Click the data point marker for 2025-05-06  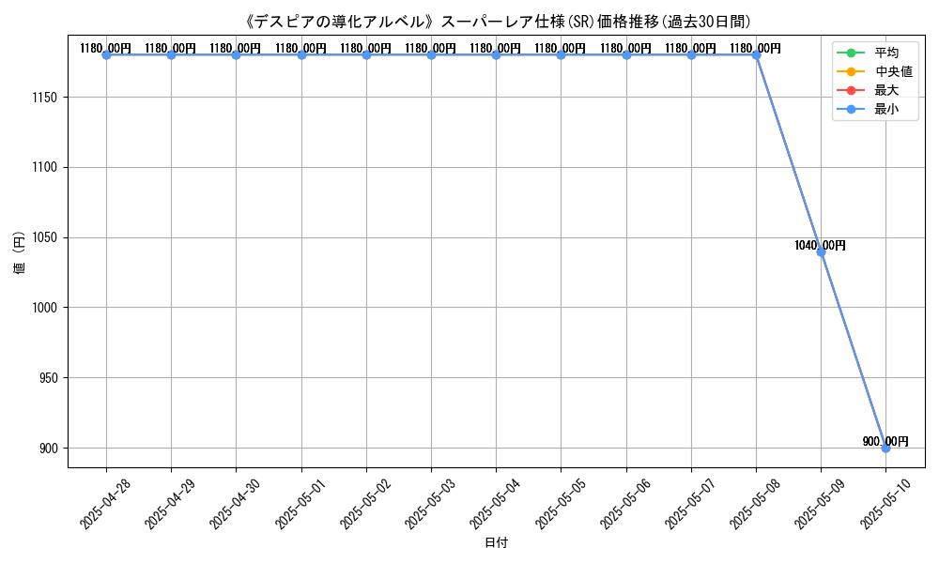pos(626,55)
